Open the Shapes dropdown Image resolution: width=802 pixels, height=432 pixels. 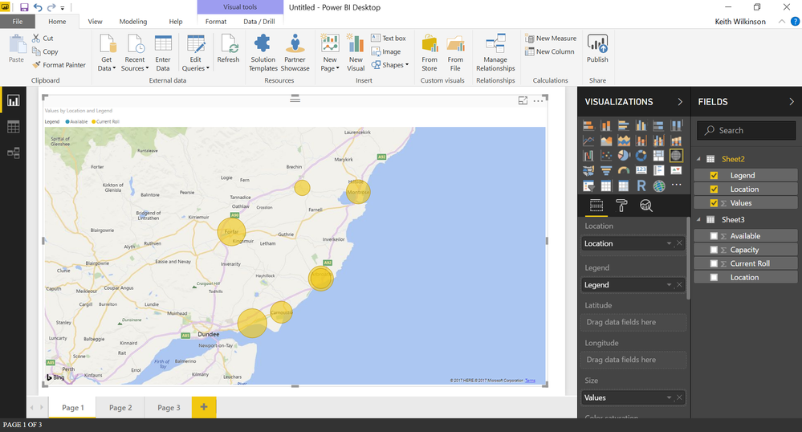click(389, 65)
